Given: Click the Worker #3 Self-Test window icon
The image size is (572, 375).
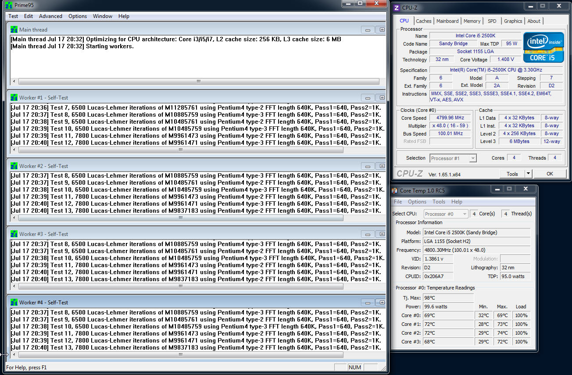Looking at the screenshot, I should point(14,234).
